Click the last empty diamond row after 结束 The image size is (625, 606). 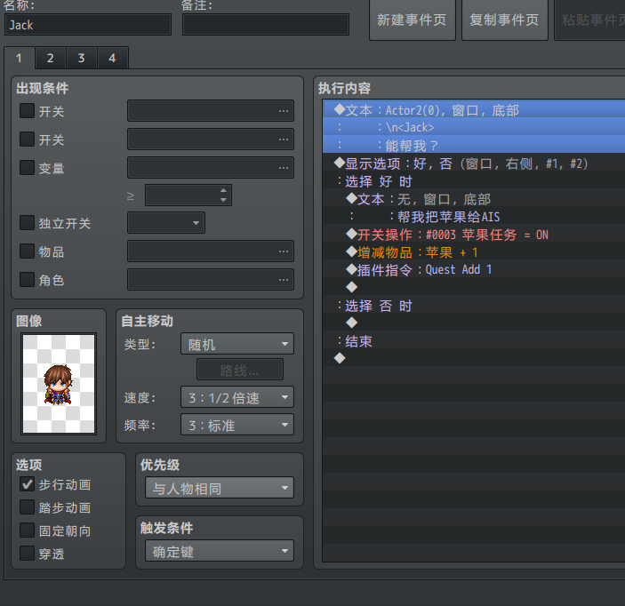(474, 358)
